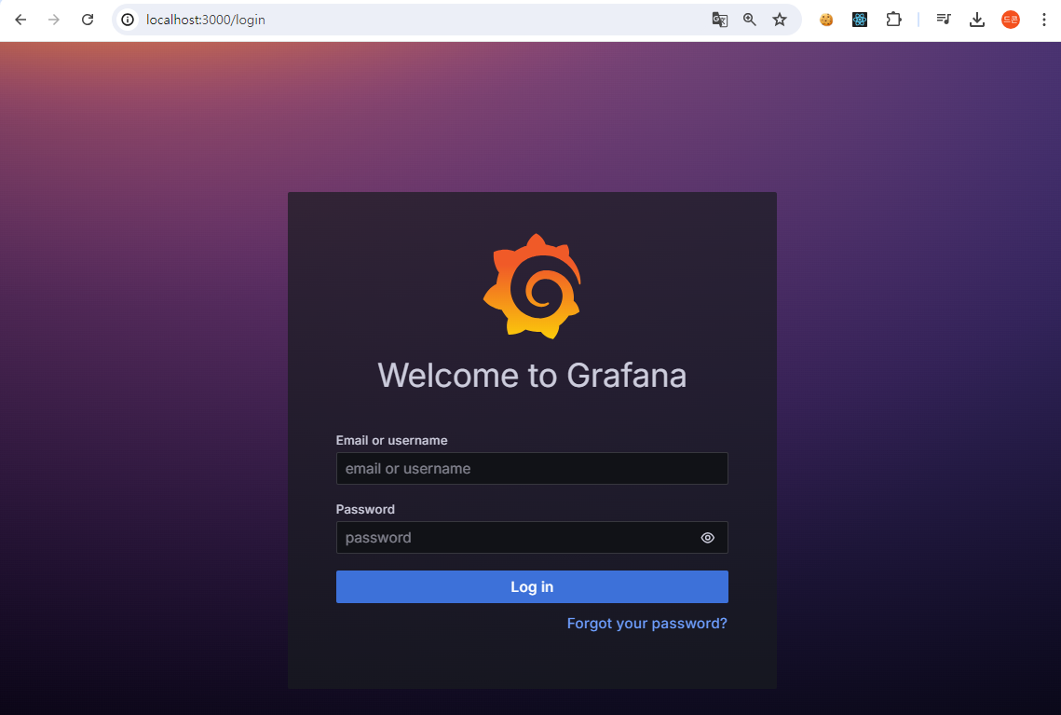Reload the login page
The width and height of the screenshot is (1061, 715).
[x=88, y=20]
